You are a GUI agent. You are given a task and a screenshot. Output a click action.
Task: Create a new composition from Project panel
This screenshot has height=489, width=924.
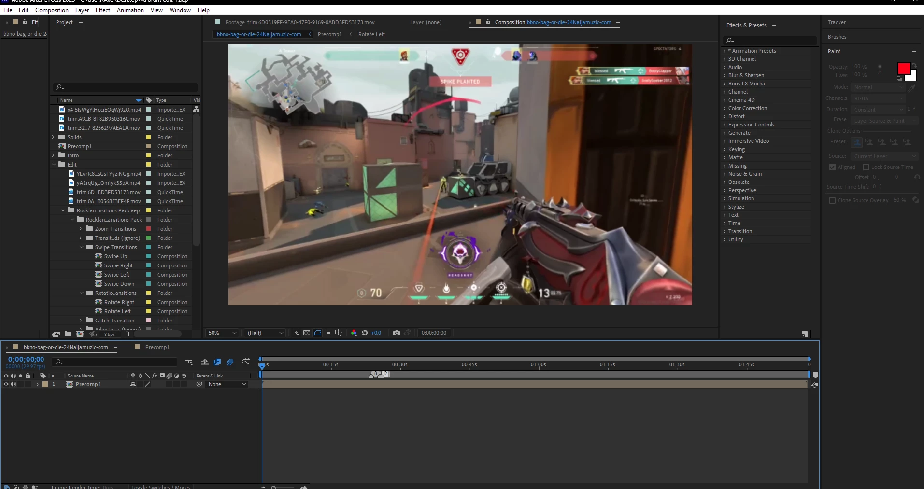(x=80, y=334)
